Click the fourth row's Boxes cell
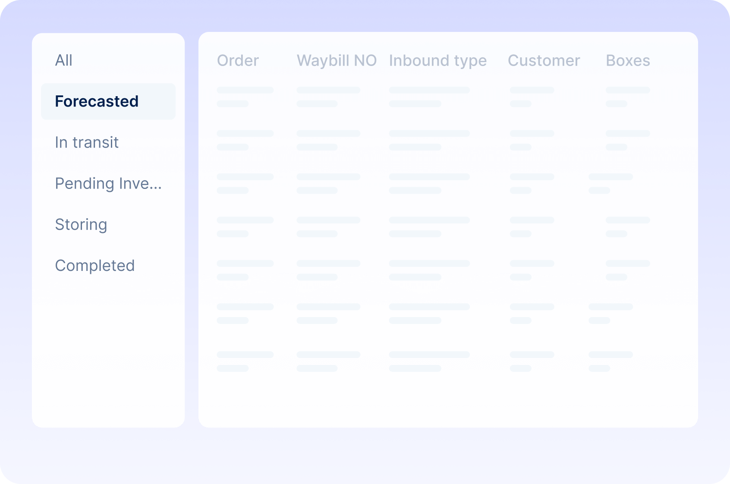The width and height of the screenshot is (730, 484). [x=627, y=227]
